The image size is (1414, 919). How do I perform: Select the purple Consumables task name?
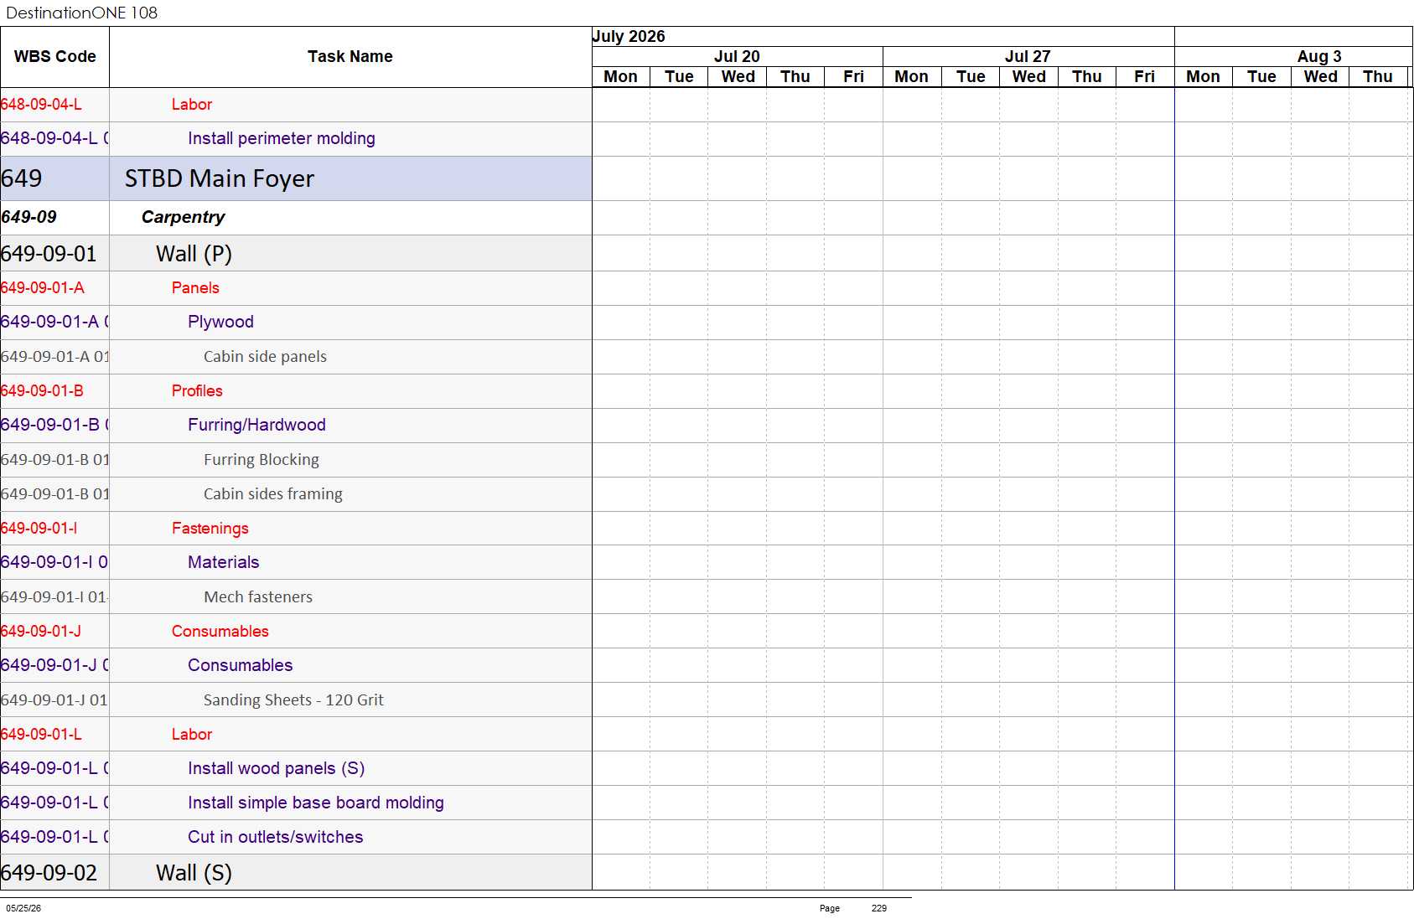pos(240,665)
